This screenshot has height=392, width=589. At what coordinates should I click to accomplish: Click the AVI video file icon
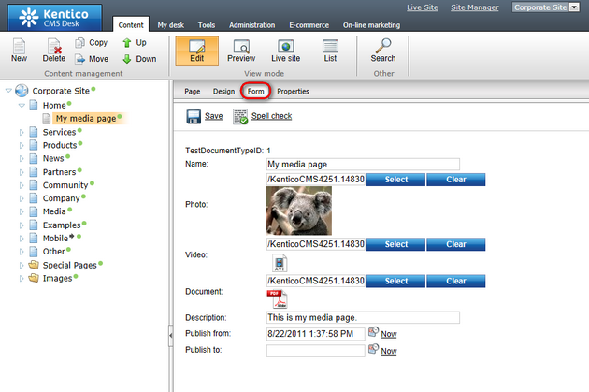point(280,263)
